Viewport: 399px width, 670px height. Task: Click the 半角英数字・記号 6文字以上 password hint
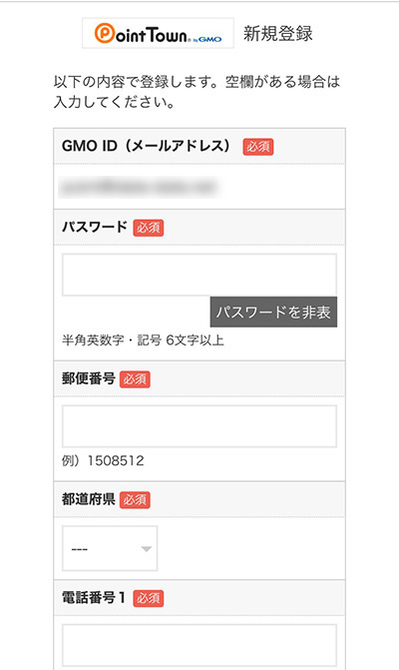pos(143,340)
